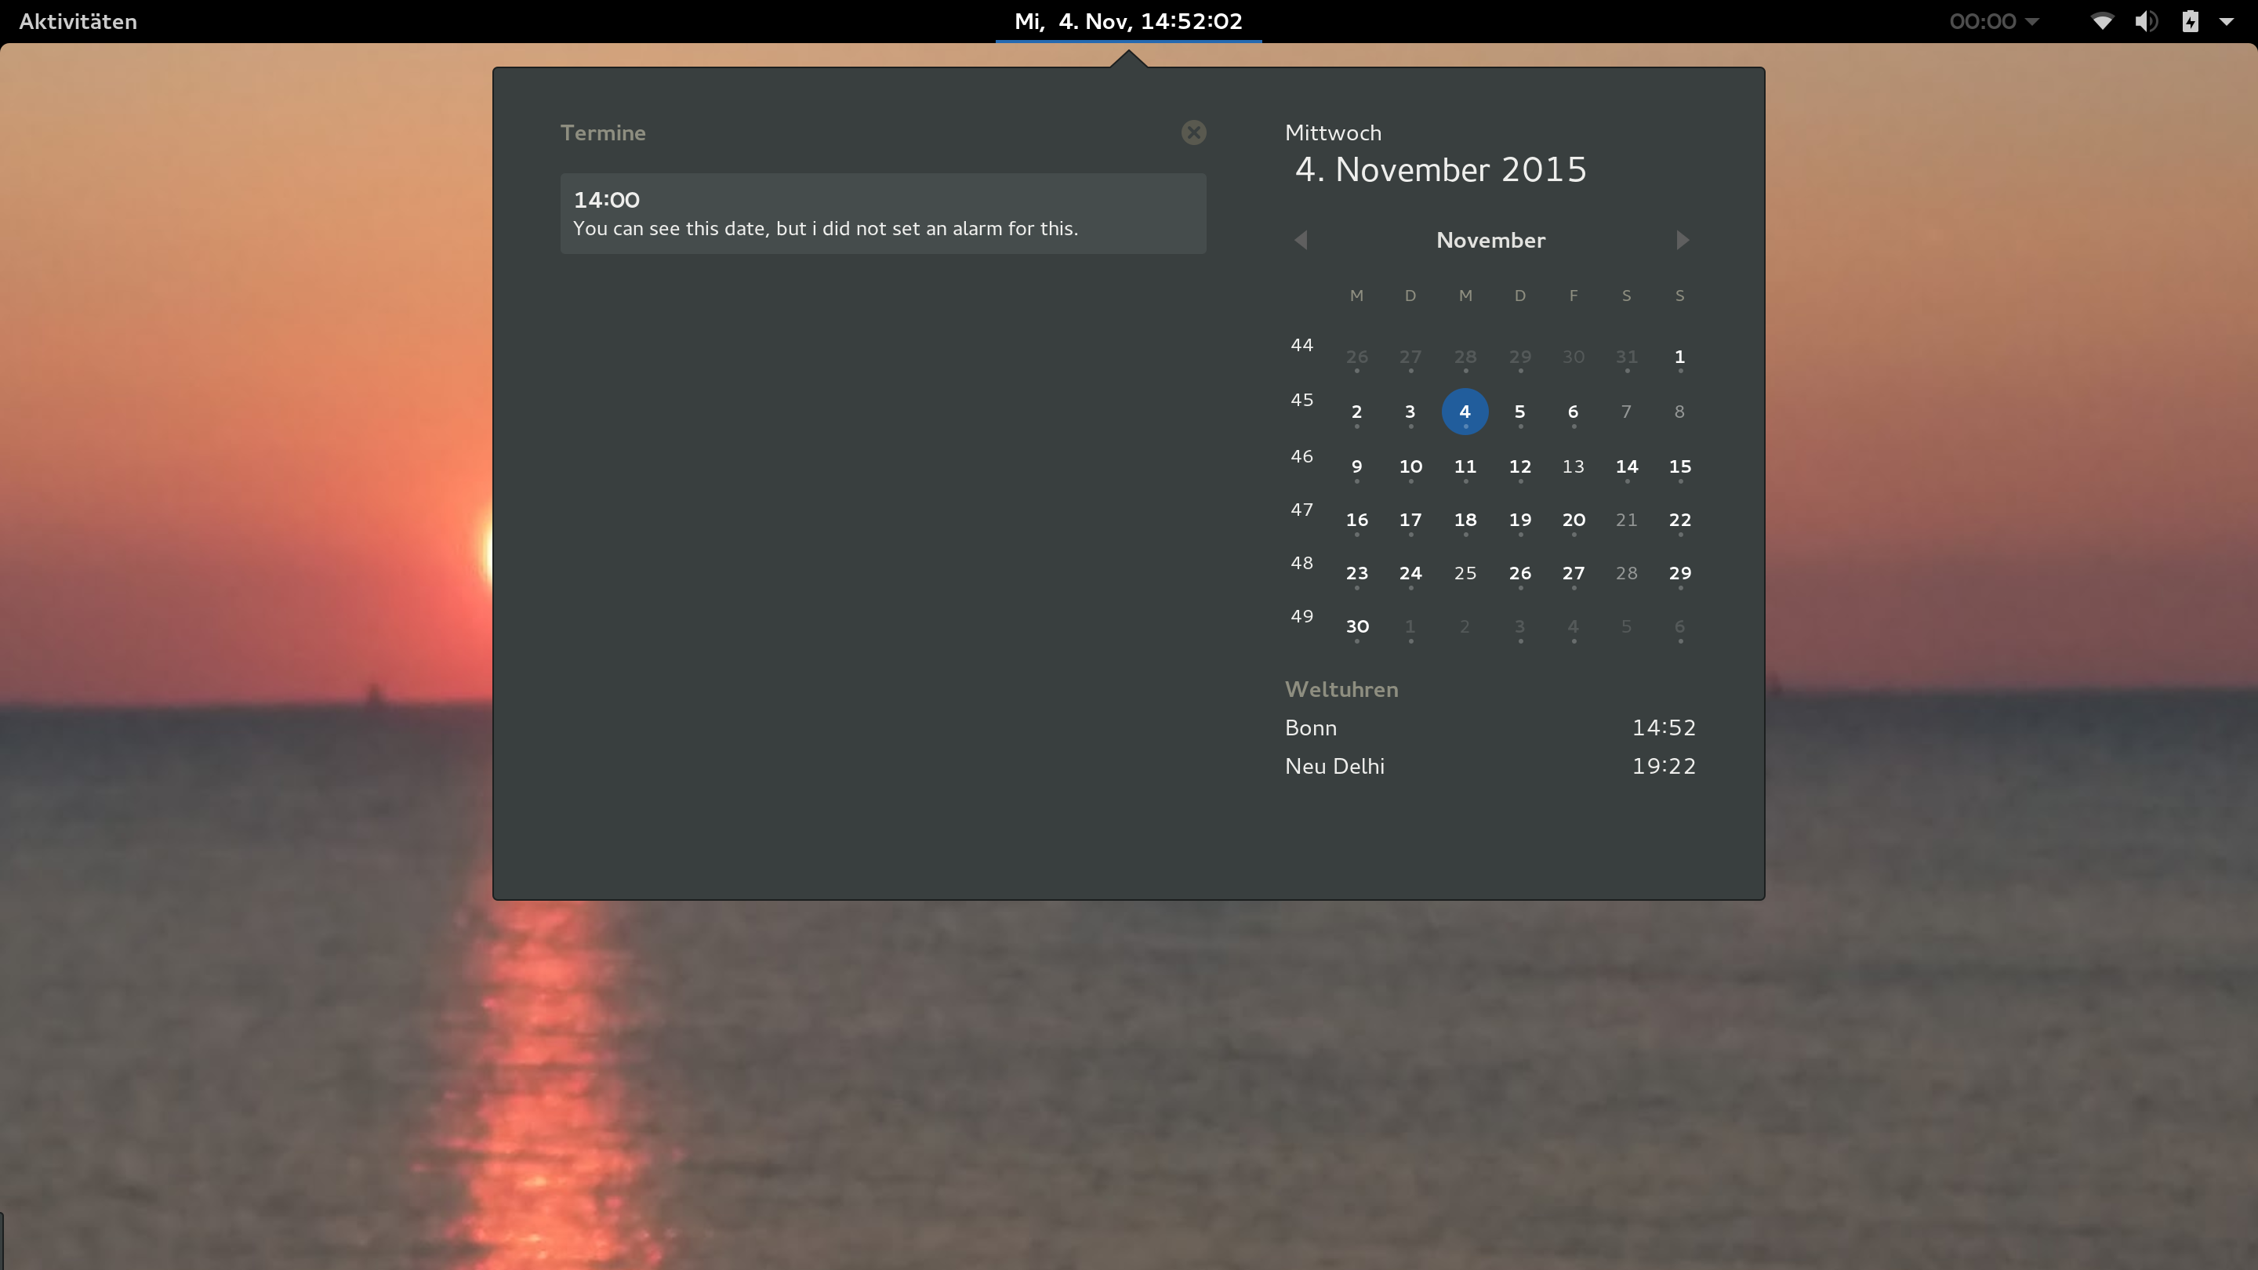
Task: Close the calendar via top bar clock
Action: point(1128,21)
